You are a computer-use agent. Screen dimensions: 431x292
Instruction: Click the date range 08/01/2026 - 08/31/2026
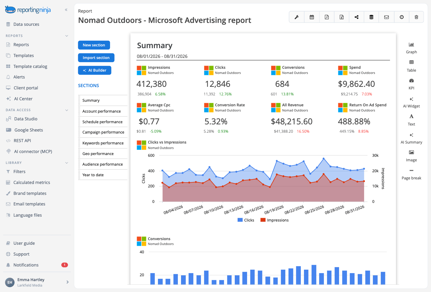[x=162, y=56]
